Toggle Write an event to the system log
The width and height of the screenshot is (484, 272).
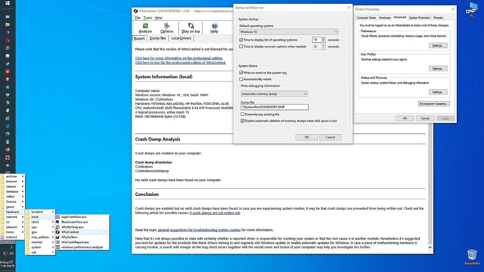(x=241, y=73)
